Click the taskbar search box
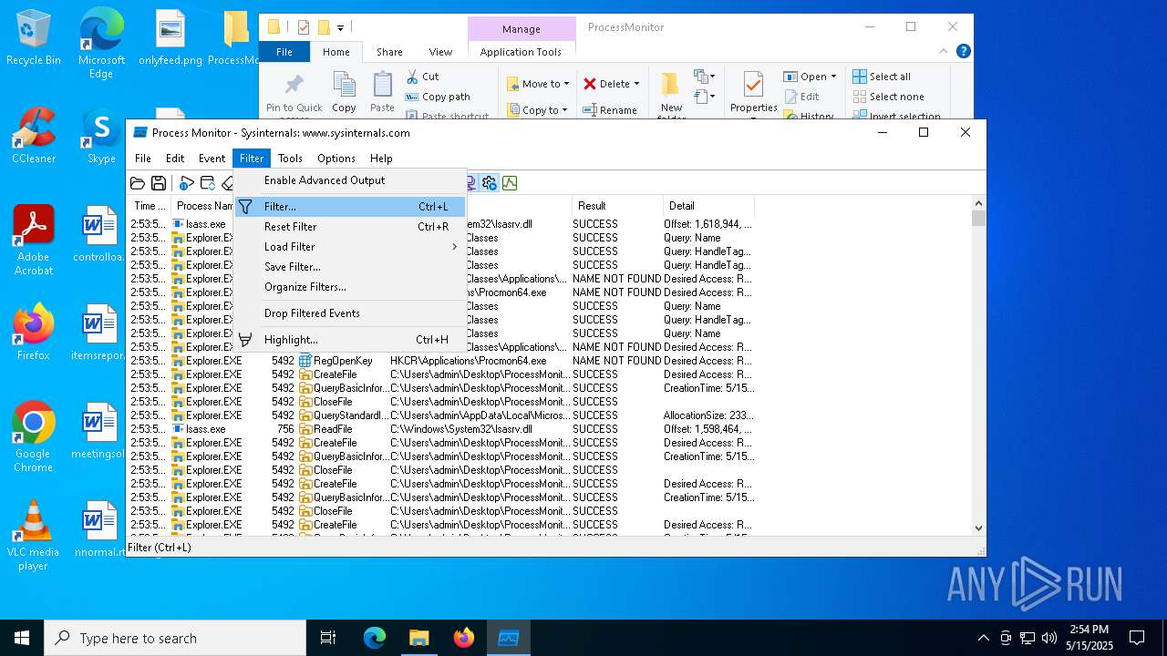This screenshot has width=1167, height=656. point(175,638)
